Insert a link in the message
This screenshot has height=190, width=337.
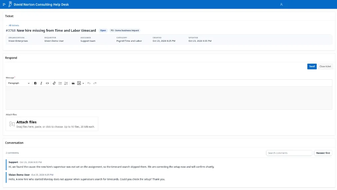pyautogui.click(x=54, y=83)
